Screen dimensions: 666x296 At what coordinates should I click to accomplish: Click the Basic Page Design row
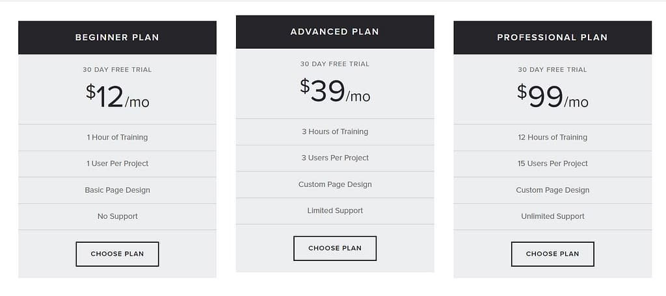[x=117, y=190]
